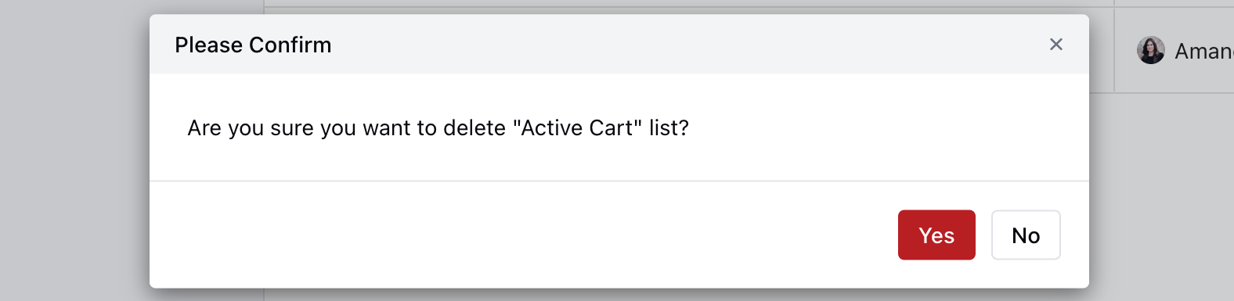The image size is (1234, 301).
Task: Click the gray dialog header bar
Action: tap(619, 45)
